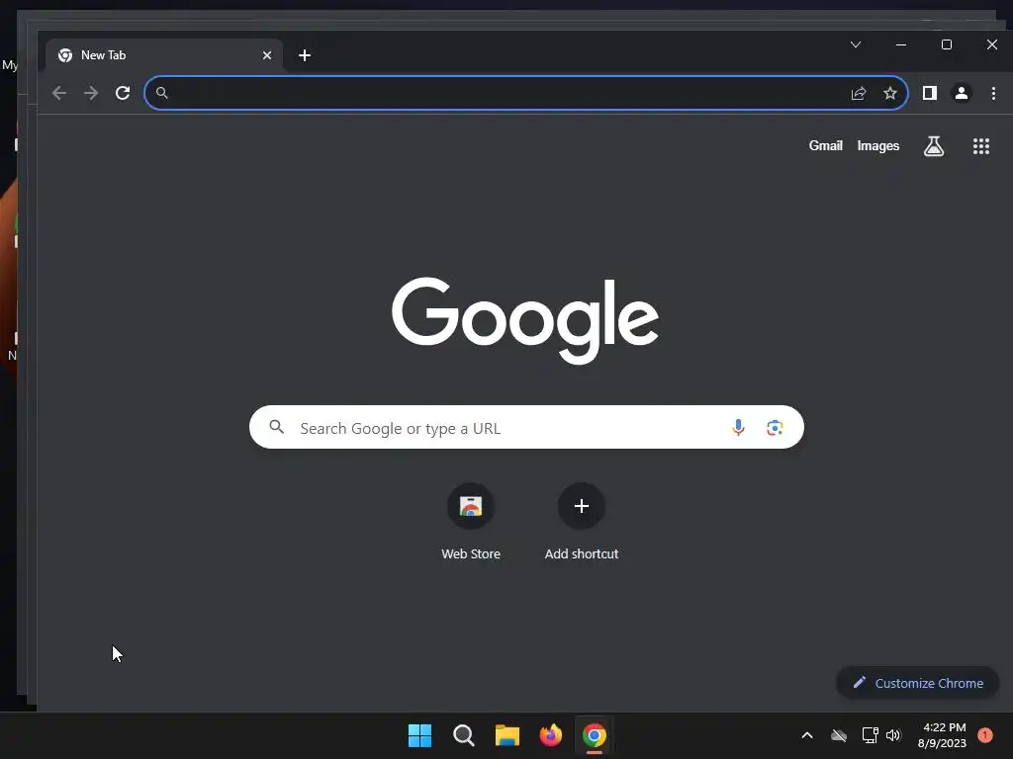Viewport: 1013px width, 759px height.
Task: Open the Gmail link
Action: coord(826,146)
